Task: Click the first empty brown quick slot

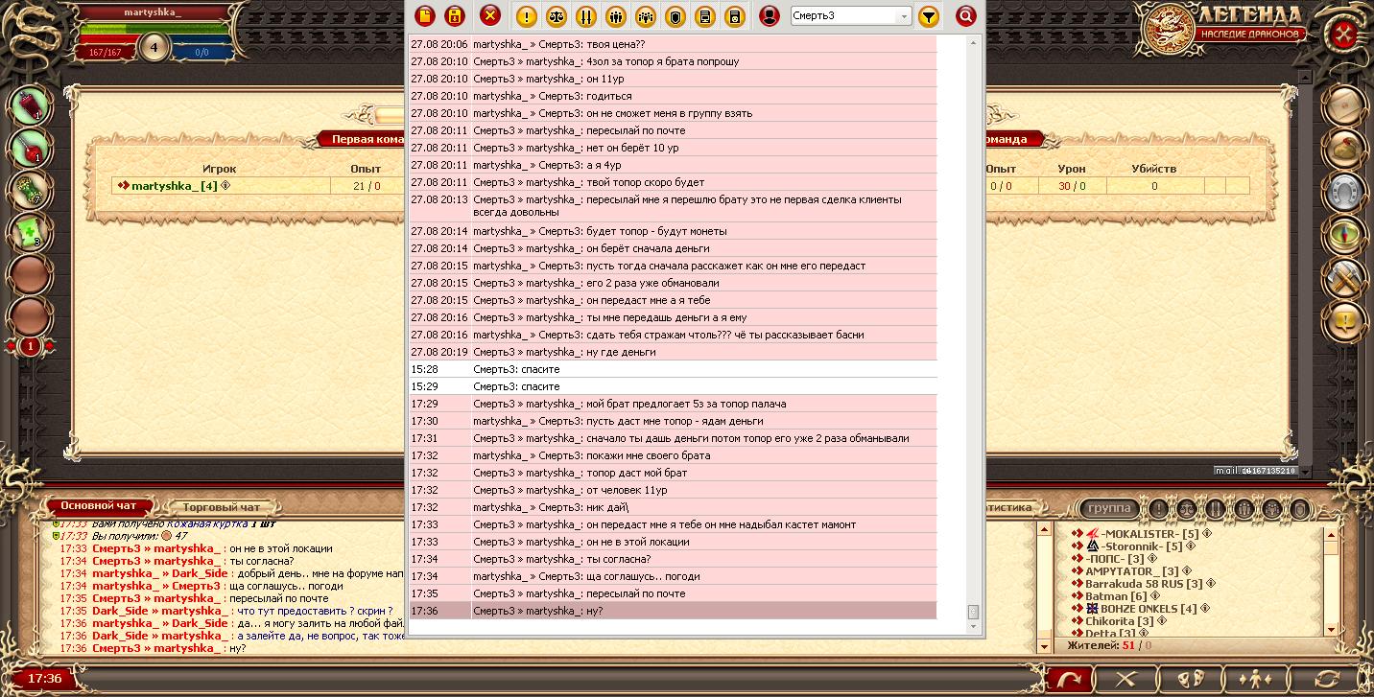Action: [x=30, y=274]
